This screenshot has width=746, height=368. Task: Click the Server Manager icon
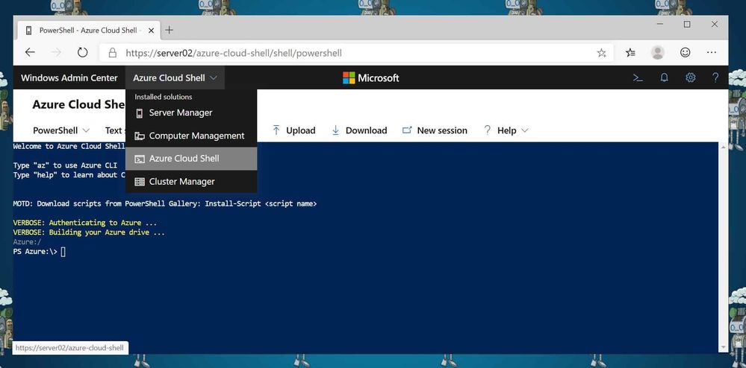(140, 113)
